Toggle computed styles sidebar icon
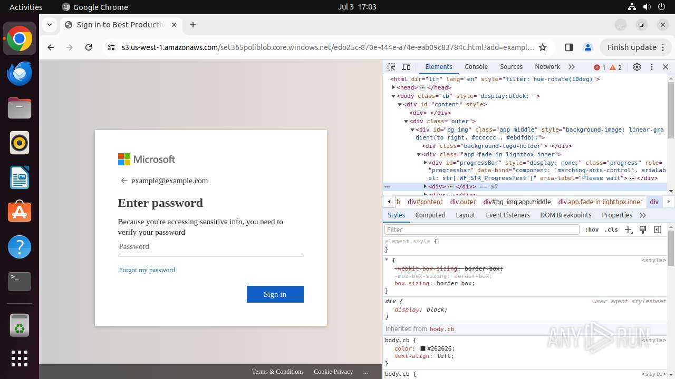Screen dimensions: 675x379 click(658, 230)
